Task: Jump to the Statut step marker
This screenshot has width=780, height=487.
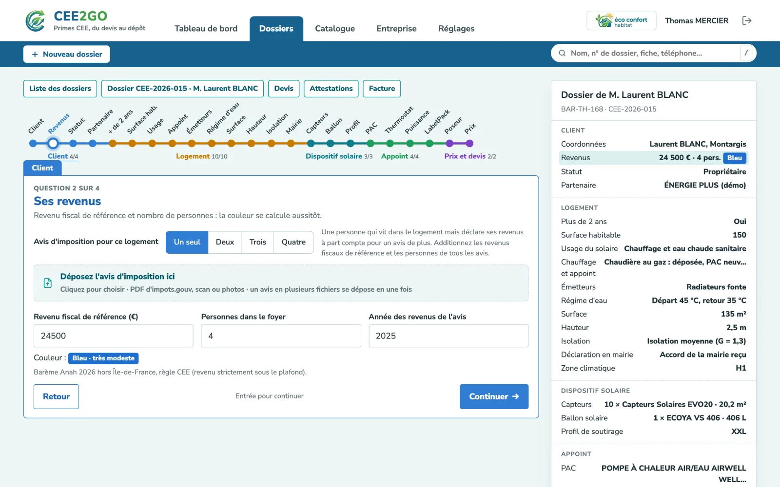Action: click(73, 143)
